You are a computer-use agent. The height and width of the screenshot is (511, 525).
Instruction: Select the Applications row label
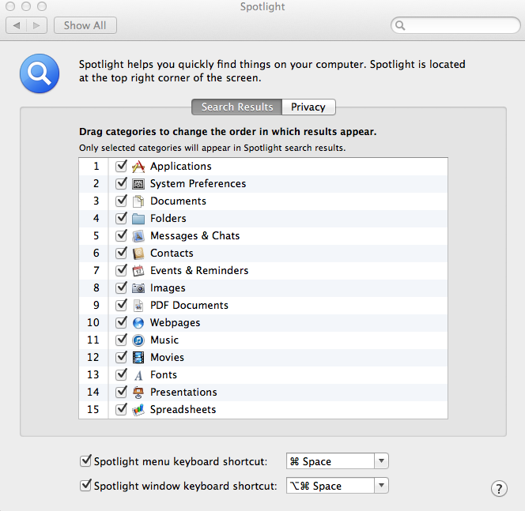pos(181,167)
